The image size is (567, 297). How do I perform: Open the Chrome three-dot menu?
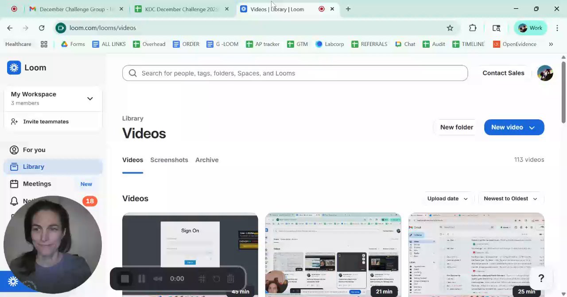point(557,28)
